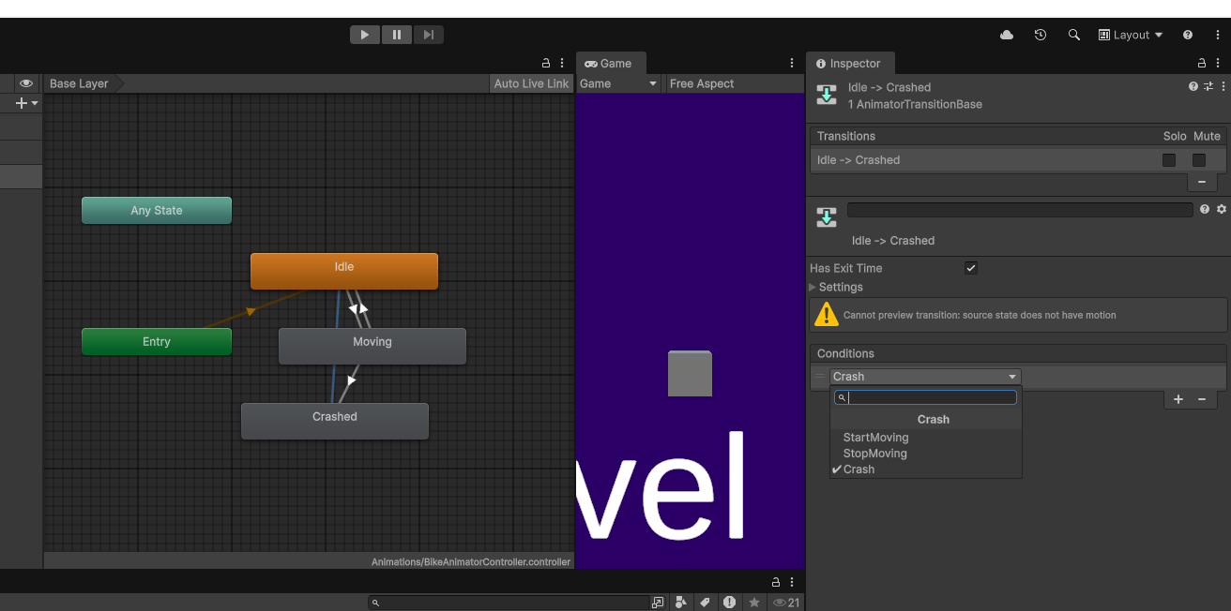Open the Layout dropdown
Image resolution: width=1231 pixels, height=611 pixels.
click(1130, 35)
